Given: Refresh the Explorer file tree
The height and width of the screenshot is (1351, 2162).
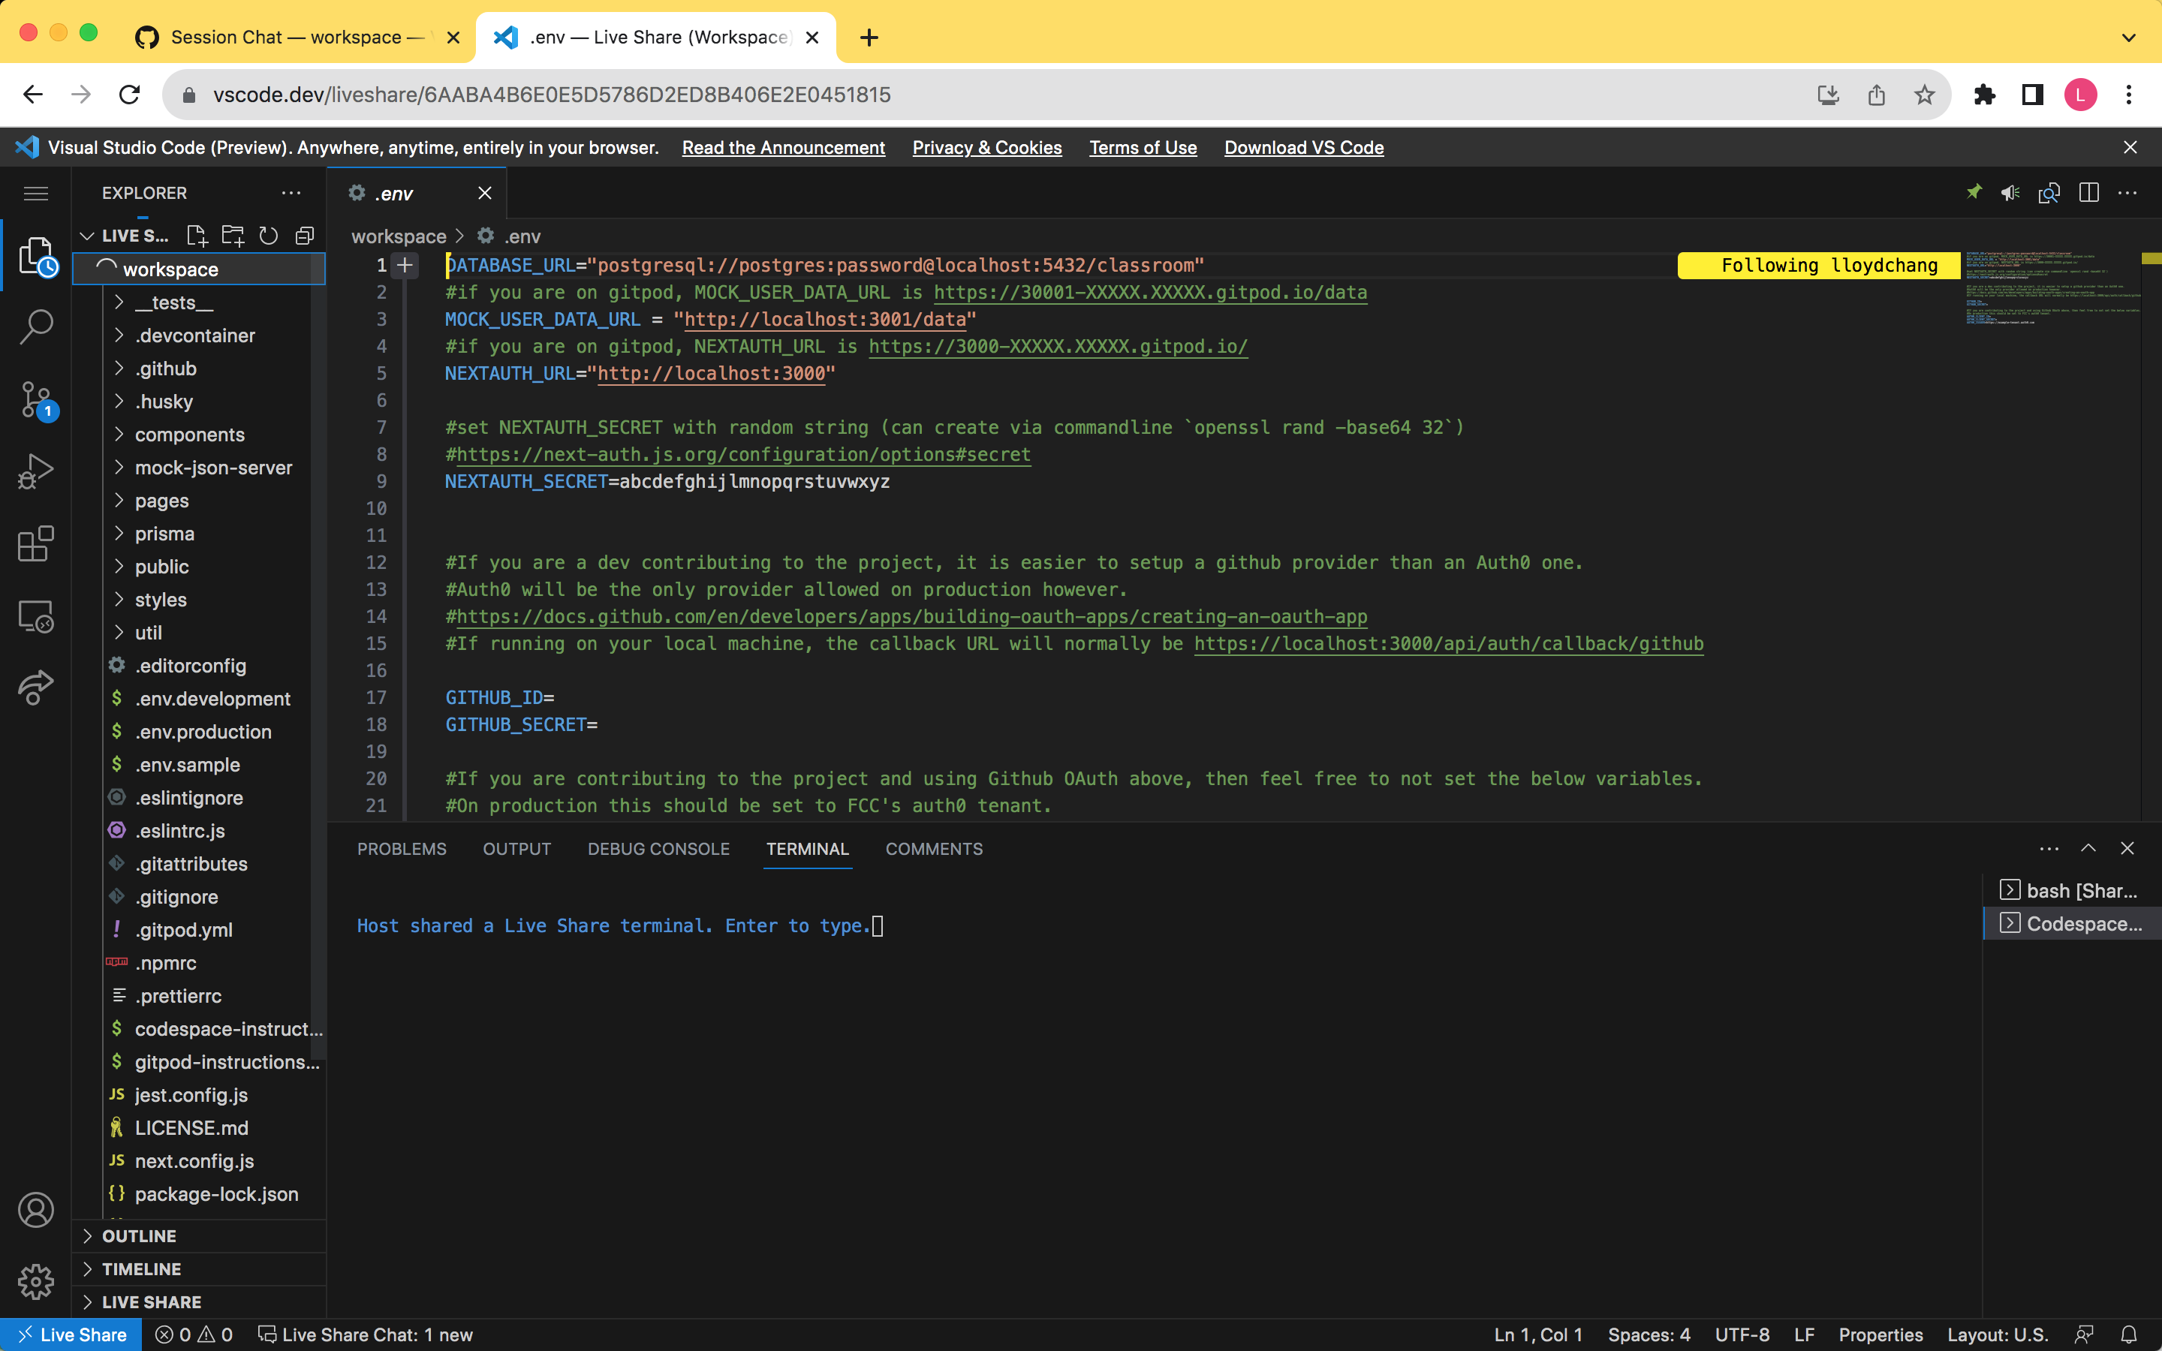Looking at the screenshot, I should pos(269,235).
